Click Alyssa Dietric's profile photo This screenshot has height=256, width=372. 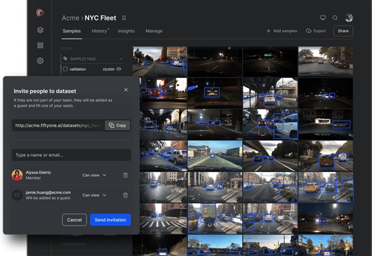[x=17, y=175]
